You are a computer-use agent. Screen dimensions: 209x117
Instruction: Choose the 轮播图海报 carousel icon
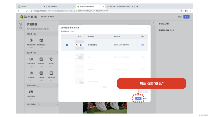click(31, 59)
